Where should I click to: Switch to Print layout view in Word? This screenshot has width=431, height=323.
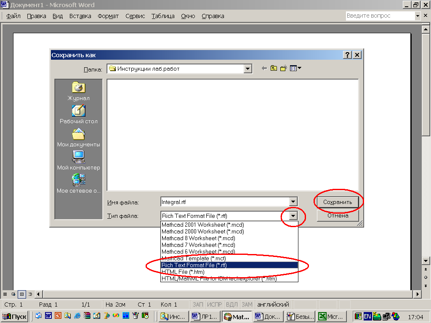[22, 294]
